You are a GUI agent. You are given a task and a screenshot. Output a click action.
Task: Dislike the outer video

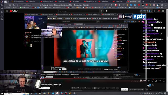point(79,88)
